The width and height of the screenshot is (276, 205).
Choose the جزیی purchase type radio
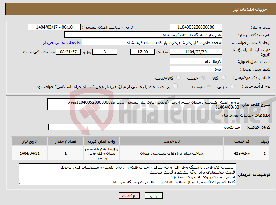click(232, 86)
